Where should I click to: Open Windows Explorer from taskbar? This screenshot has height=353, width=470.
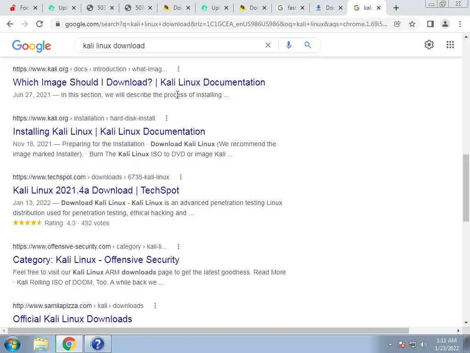click(41, 344)
